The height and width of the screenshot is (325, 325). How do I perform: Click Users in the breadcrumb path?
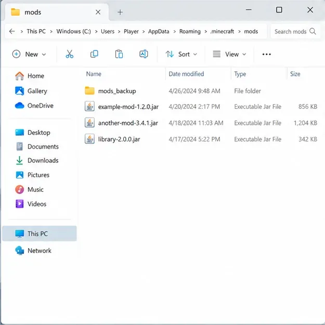[x=108, y=31]
